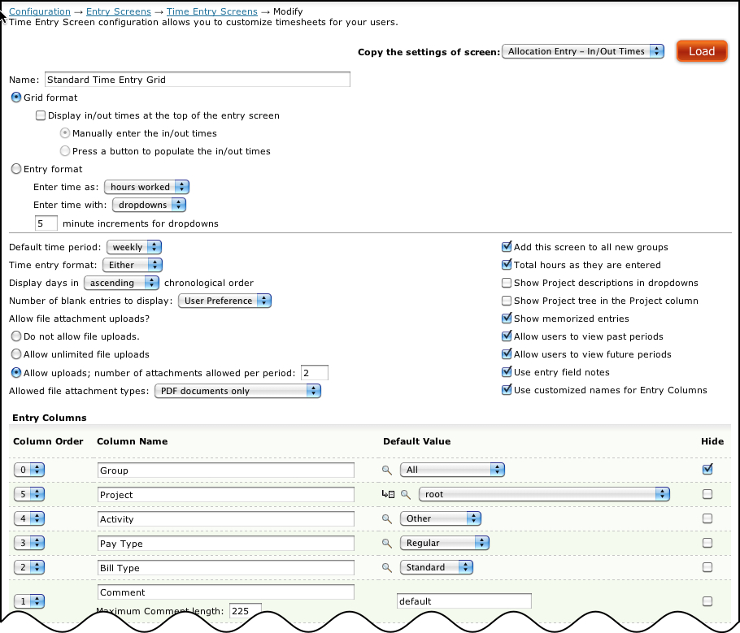Toggle Allow users to view future periods
This screenshot has height=633, width=740.
pos(507,354)
